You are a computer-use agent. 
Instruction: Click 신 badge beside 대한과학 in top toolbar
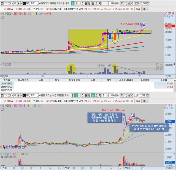[24, 3]
